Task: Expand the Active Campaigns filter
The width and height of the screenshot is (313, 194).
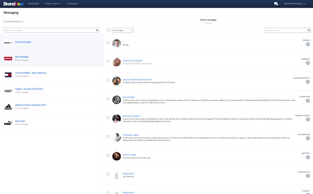Action: [x=13, y=22]
